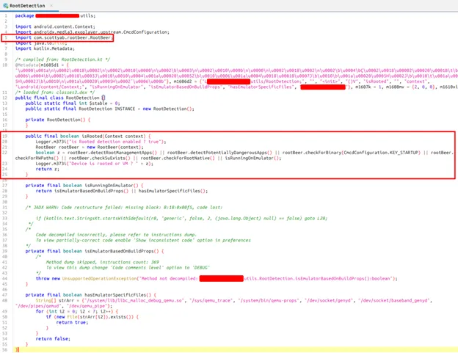Click isRunningOnEmulator in its private method declaration
Screen dimensions: 458x353
point(109,186)
